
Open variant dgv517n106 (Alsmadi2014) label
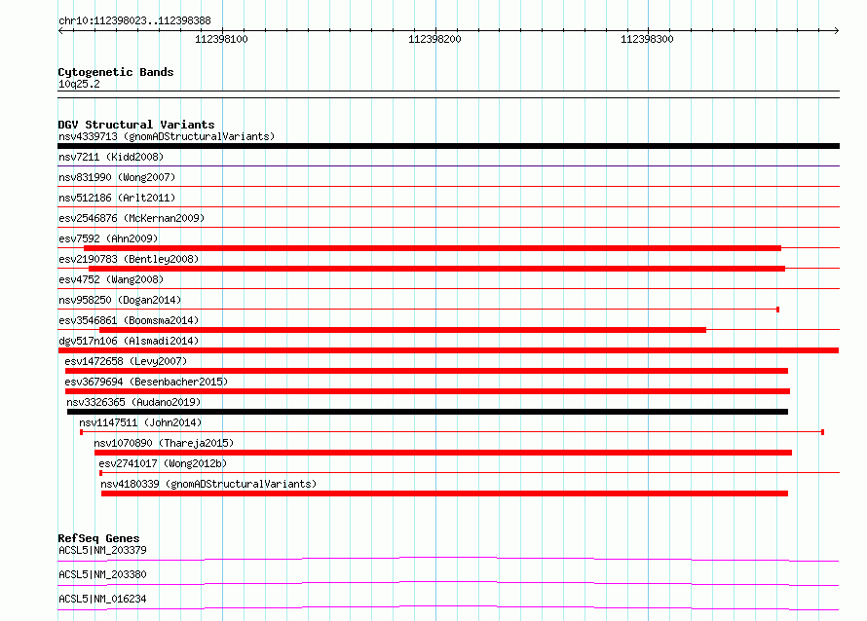129,341
